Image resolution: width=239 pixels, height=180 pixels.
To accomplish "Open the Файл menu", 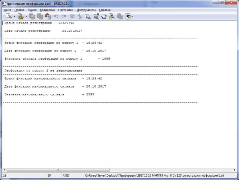I will pos(7,10).
